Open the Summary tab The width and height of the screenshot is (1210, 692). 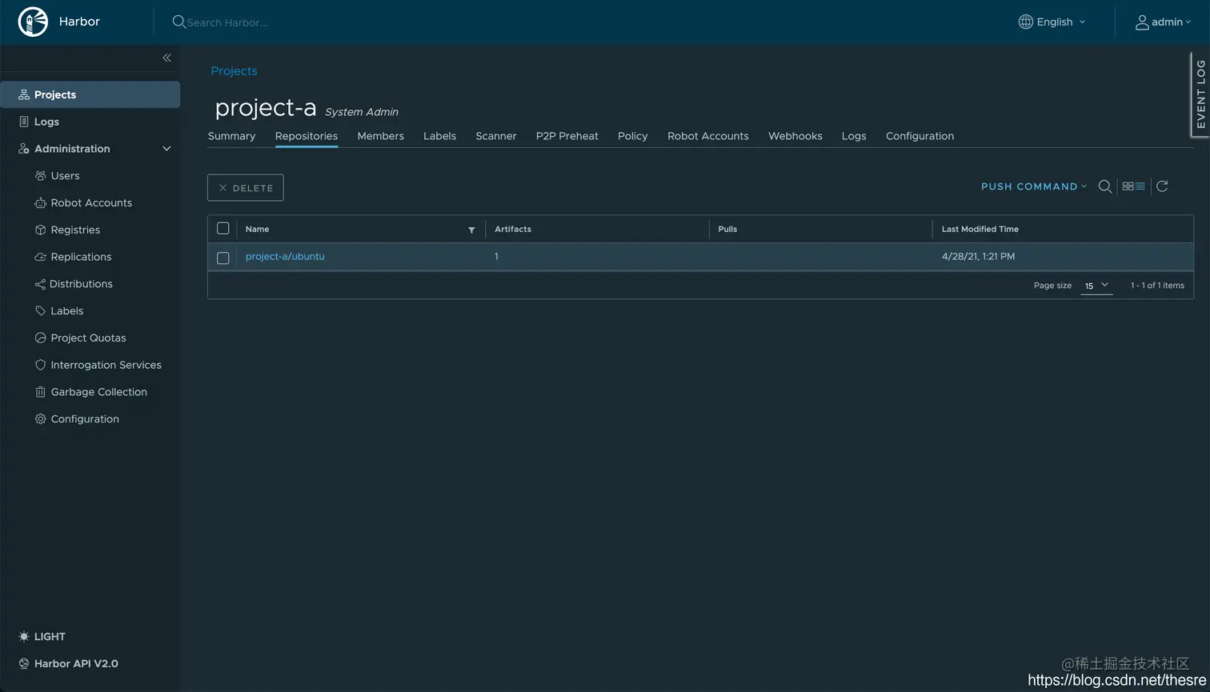231,136
